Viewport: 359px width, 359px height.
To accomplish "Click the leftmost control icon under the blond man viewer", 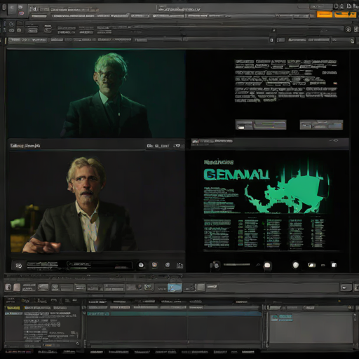I will 19,266.
